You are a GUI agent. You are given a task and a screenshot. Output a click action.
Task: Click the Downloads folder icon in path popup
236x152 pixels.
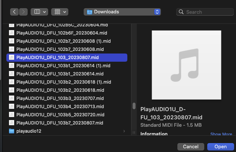coord(90,12)
